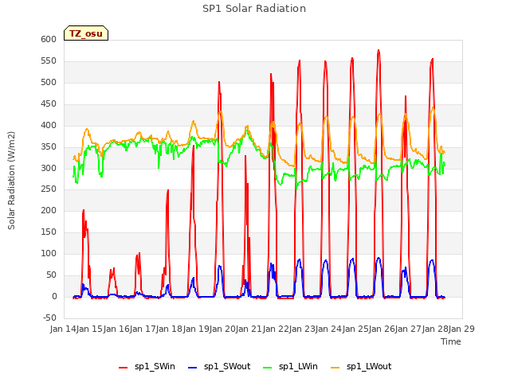Click the 450 y-axis tick label
The height and width of the screenshot is (382, 510).
pyautogui.click(x=49, y=103)
